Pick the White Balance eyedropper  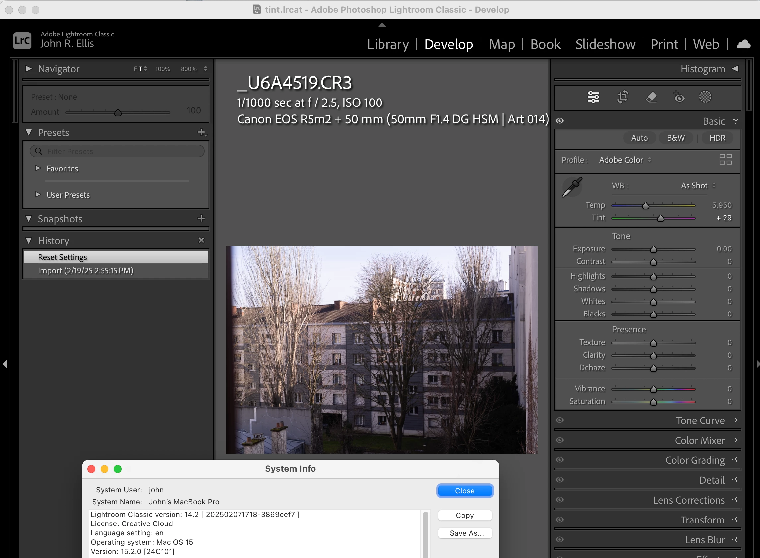pos(572,187)
